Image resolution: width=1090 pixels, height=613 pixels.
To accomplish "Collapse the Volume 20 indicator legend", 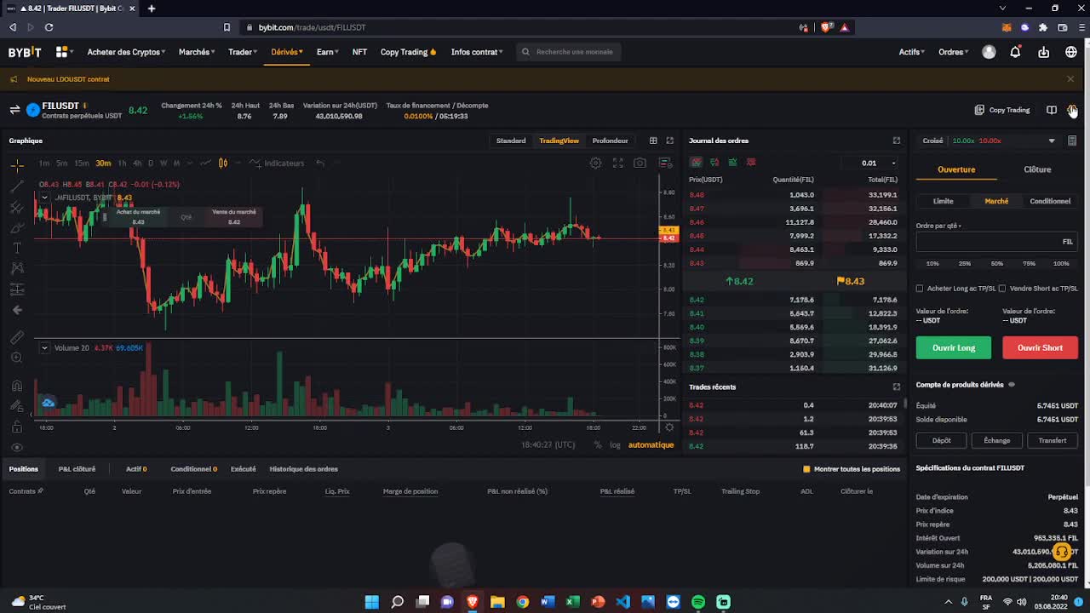I will click(44, 347).
